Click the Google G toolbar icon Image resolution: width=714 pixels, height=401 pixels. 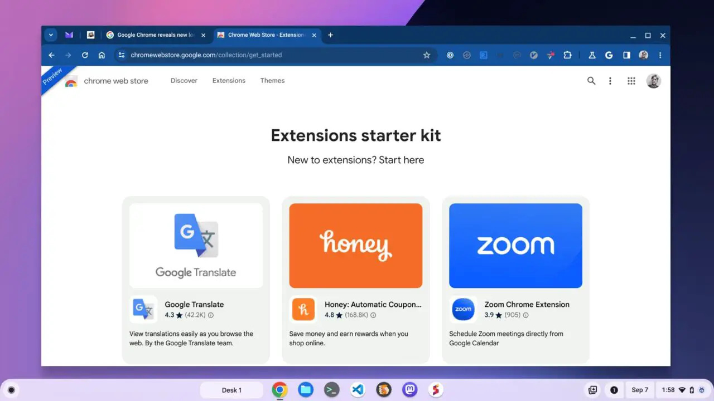coord(609,55)
